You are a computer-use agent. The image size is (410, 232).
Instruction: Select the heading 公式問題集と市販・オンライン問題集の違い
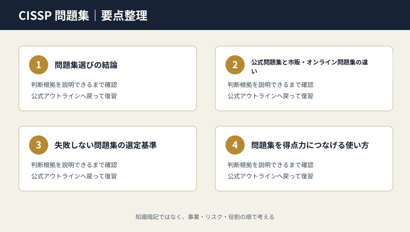coord(310,67)
